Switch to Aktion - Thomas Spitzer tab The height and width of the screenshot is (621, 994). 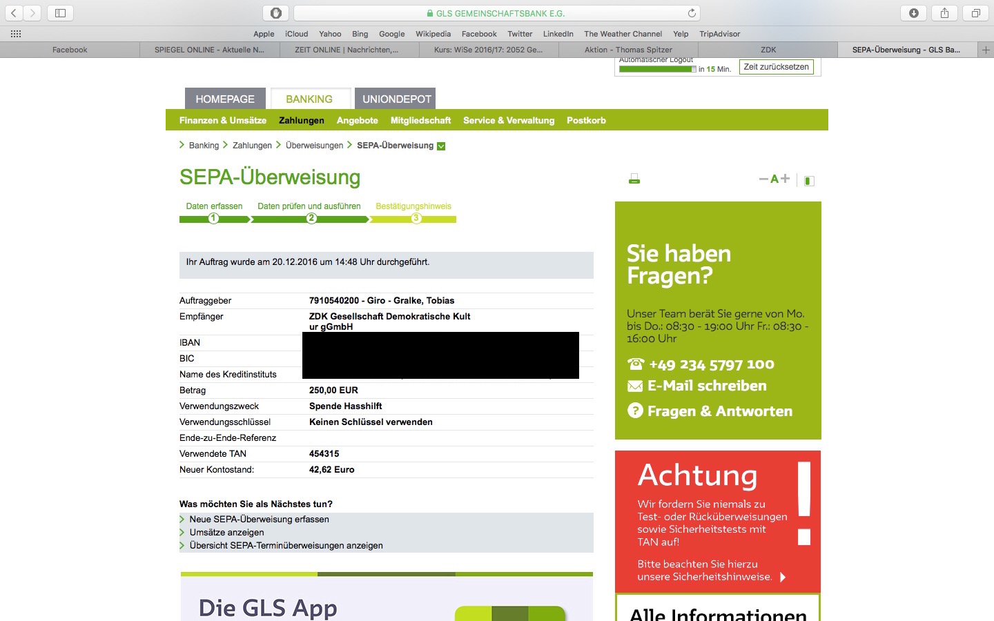[628, 50]
